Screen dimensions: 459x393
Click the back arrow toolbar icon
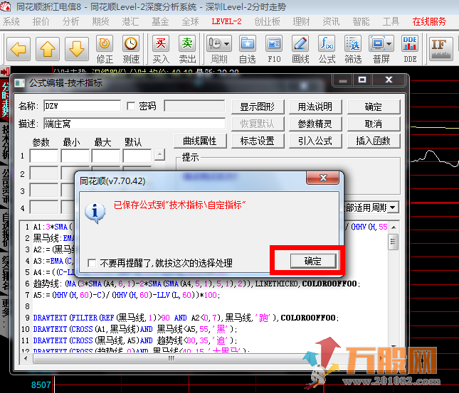(19, 49)
